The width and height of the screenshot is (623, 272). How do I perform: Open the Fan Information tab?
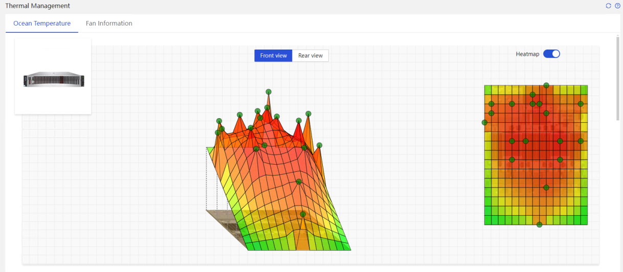(x=109, y=24)
